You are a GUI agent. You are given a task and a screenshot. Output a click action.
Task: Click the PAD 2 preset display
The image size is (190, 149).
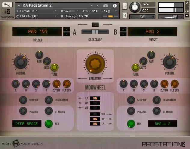pyautogui.click(x=152, y=32)
